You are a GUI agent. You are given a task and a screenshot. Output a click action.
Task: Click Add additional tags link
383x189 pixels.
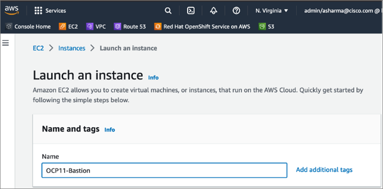[x=324, y=170]
